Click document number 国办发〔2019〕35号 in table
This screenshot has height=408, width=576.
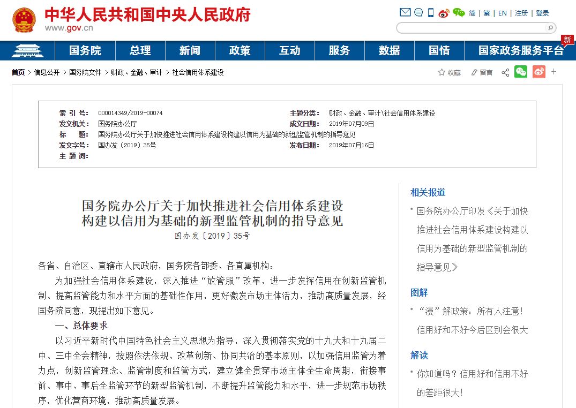coord(127,145)
